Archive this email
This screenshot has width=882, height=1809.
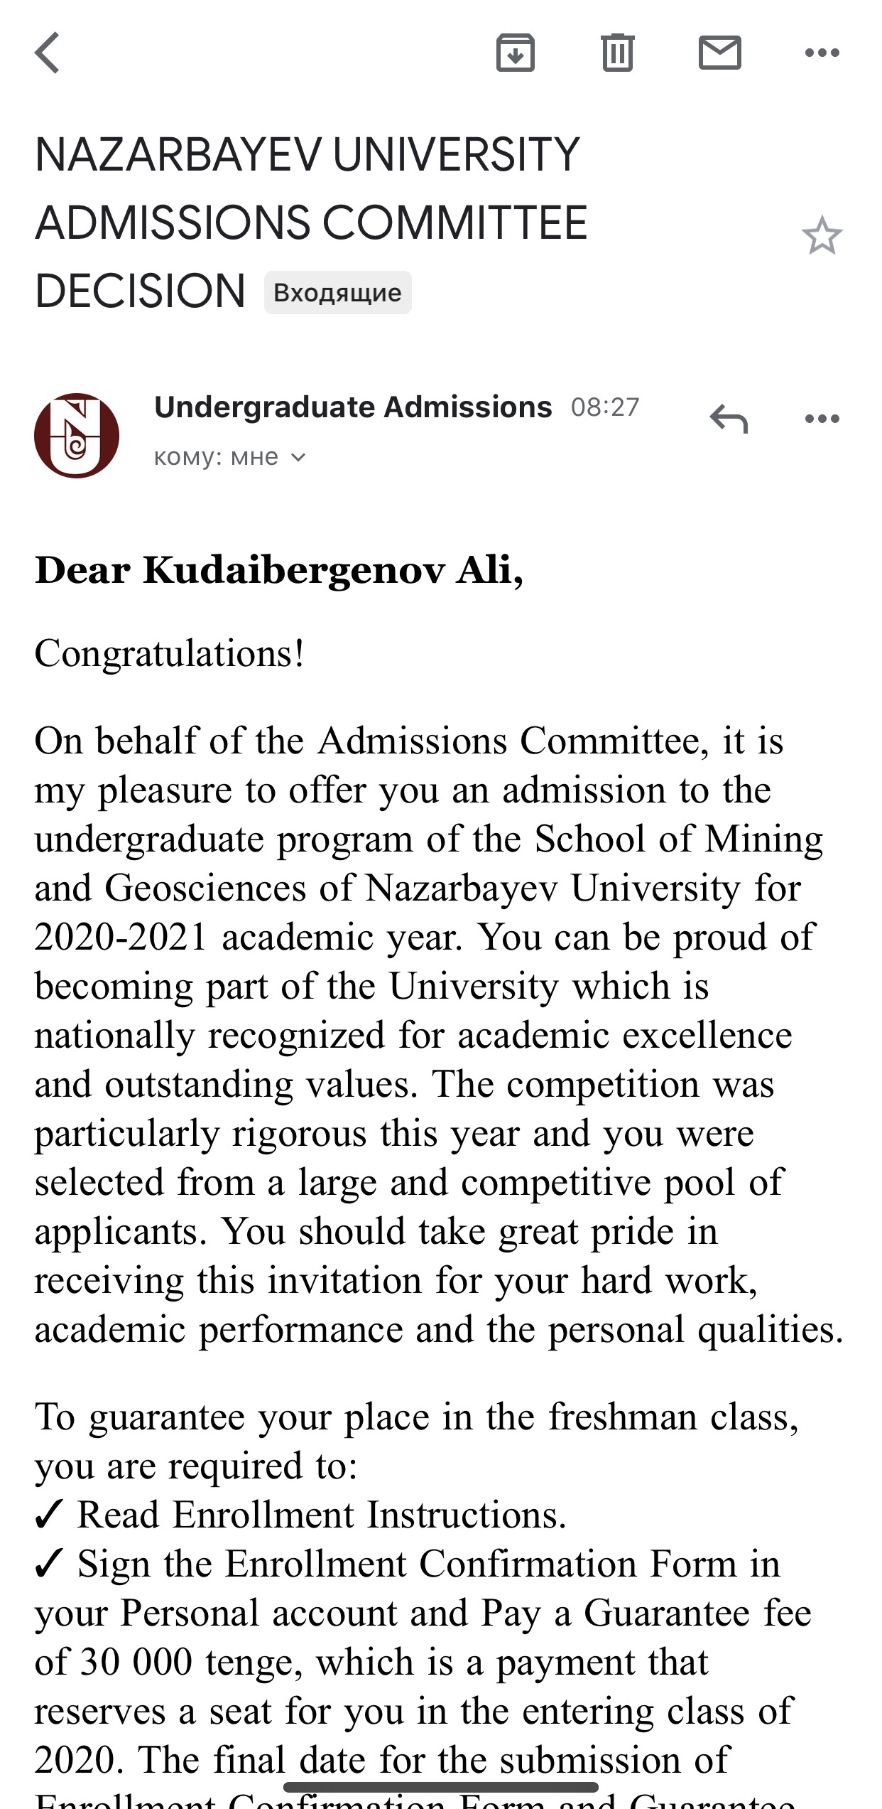point(515,53)
